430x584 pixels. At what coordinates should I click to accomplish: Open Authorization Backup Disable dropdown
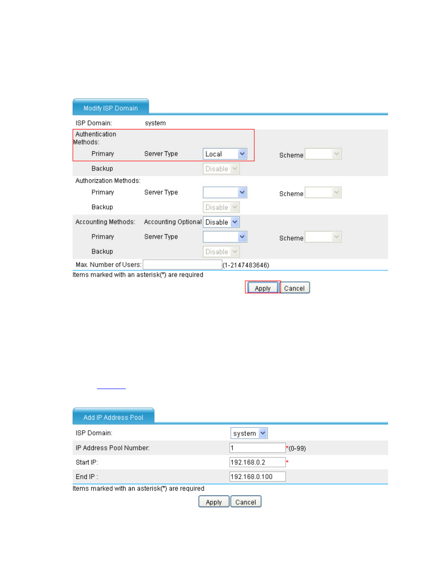coord(221,208)
